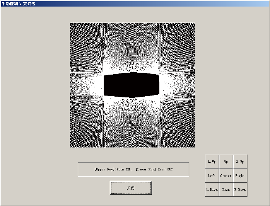Click the R.Up direction button
Screen dimensions: 270x206
point(240,162)
